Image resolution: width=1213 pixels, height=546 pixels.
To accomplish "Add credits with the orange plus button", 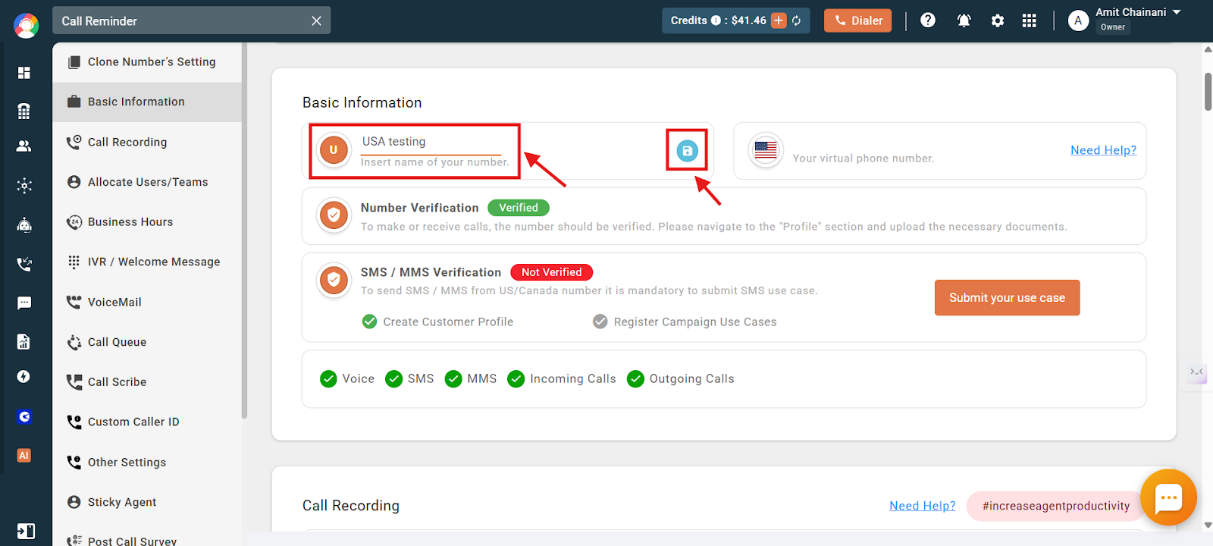I will coord(779,20).
